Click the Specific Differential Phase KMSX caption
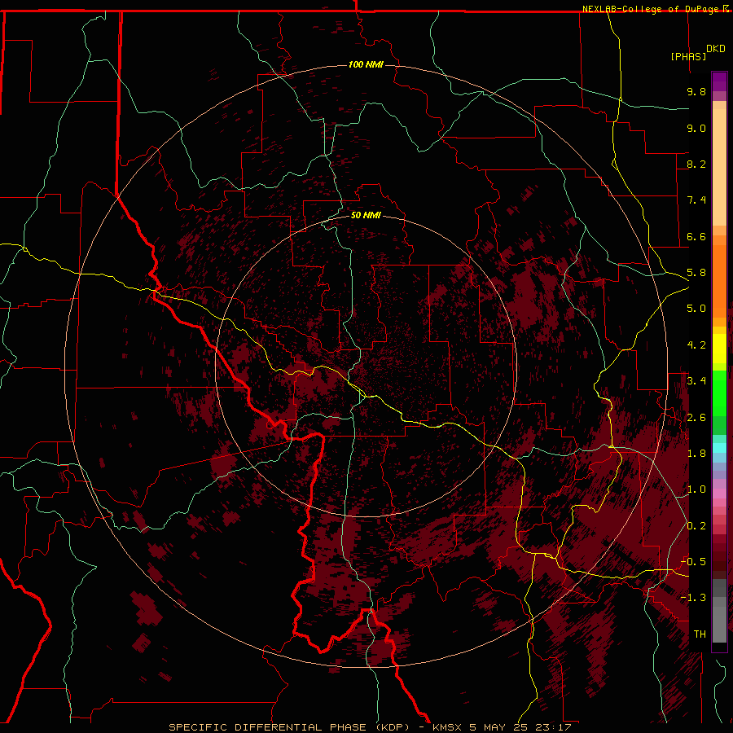The width and height of the screenshot is (733, 733). click(x=370, y=727)
